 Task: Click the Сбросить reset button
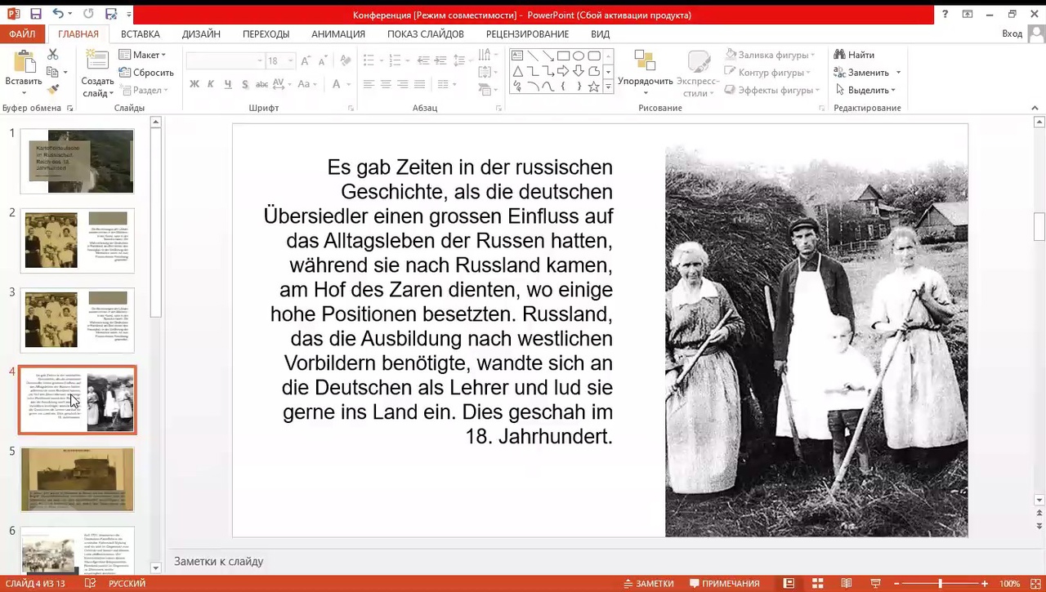(146, 73)
